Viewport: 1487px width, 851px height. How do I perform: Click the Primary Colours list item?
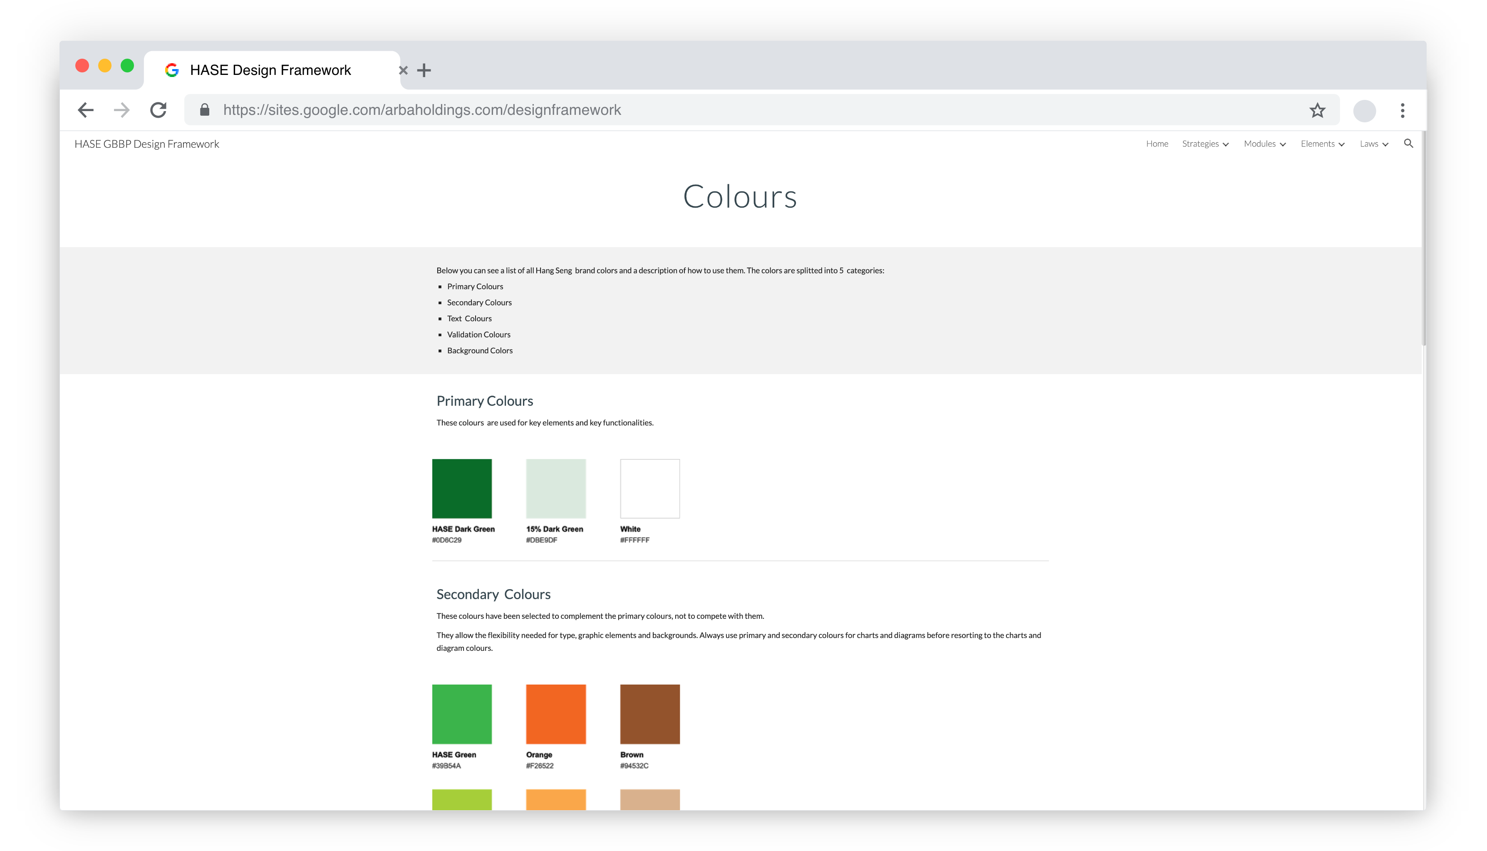(x=475, y=286)
